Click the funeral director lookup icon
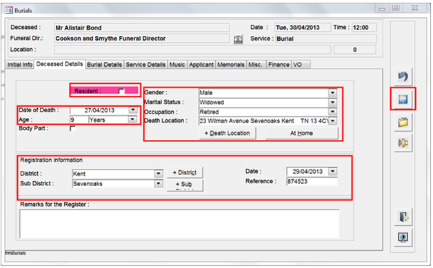The height and width of the screenshot is (268, 433). (238, 39)
